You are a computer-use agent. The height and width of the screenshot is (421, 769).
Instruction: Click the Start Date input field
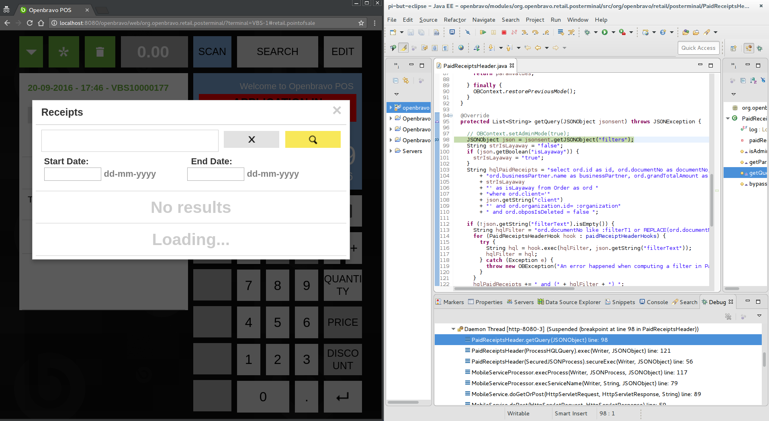pyautogui.click(x=73, y=174)
